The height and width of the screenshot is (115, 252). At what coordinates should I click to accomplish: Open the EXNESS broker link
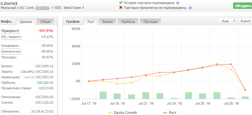click(x=43, y=8)
